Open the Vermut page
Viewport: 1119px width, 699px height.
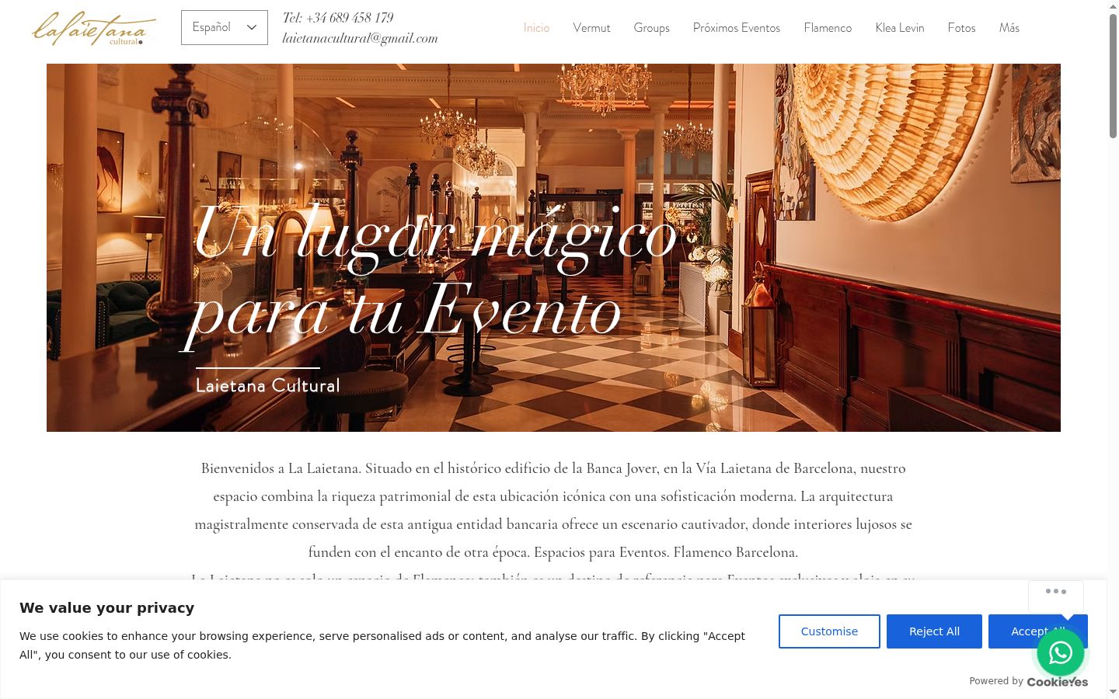pos(591,28)
